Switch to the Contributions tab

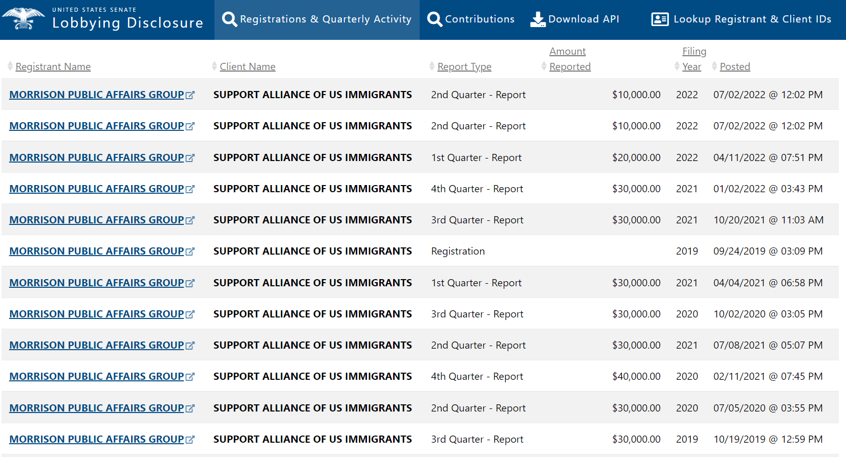[x=471, y=19]
